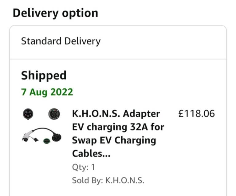The width and height of the screenshot is (236, 196).
Task: Tap the 'Shipped' status heading
Action: 44,75
